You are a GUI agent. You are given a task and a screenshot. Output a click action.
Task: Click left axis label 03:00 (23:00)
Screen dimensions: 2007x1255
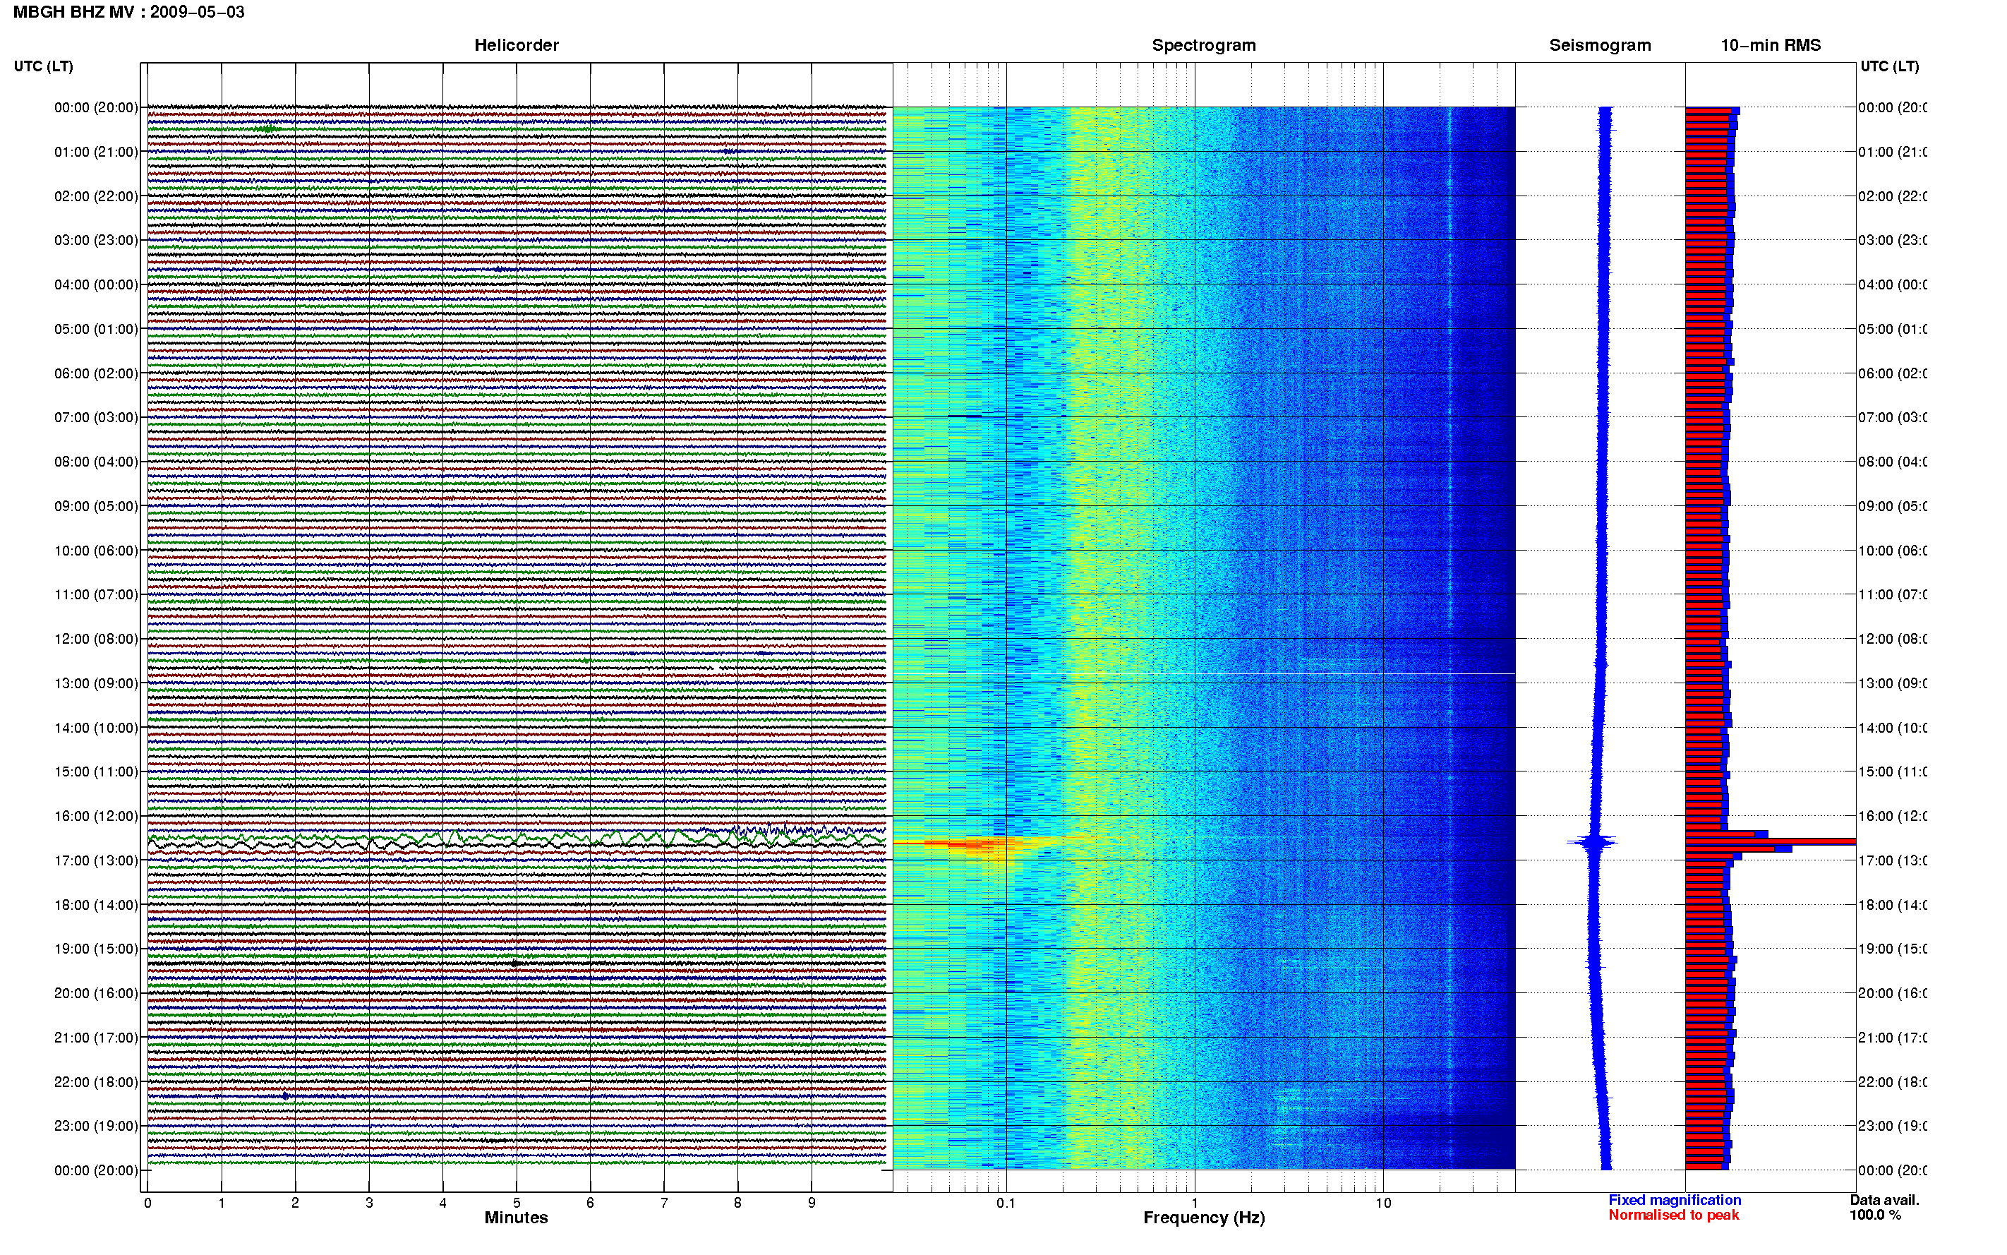tap(96, 240)
